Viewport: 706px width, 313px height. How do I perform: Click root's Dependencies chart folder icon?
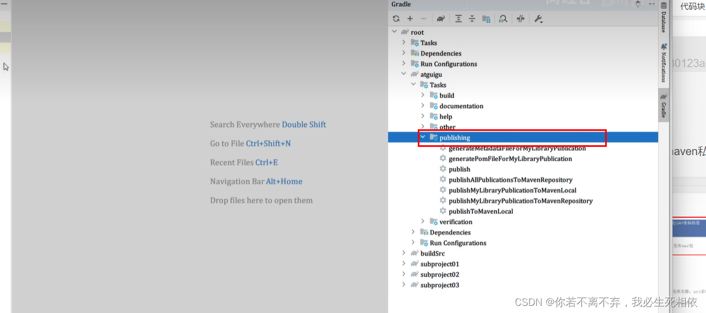click(x=415, y=53)
